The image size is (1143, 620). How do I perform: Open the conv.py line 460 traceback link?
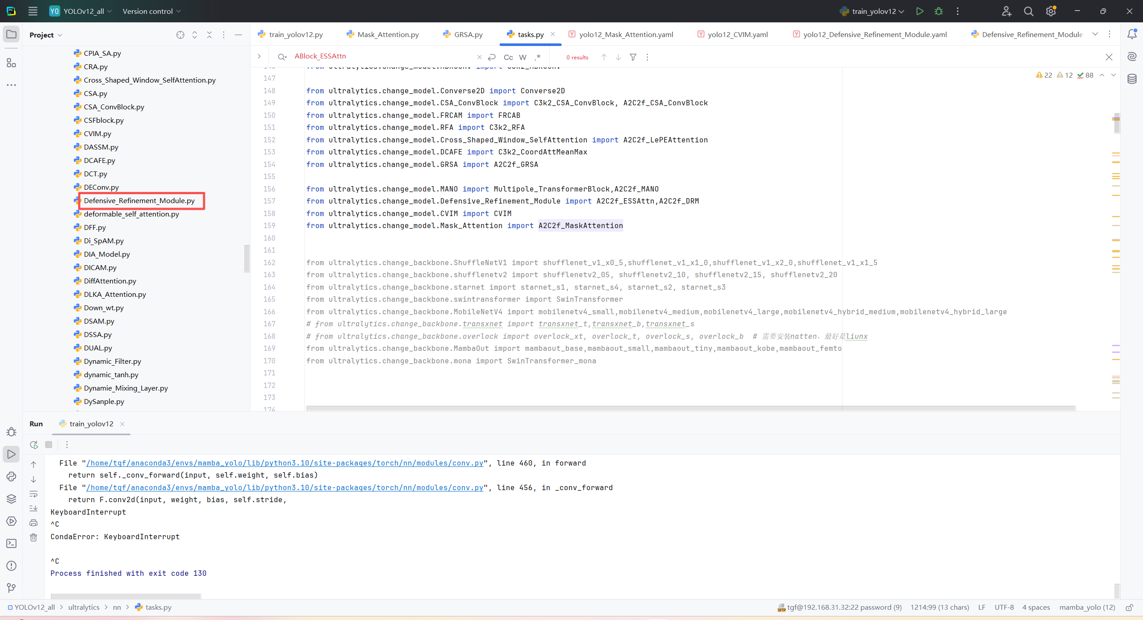click(285, 463)
